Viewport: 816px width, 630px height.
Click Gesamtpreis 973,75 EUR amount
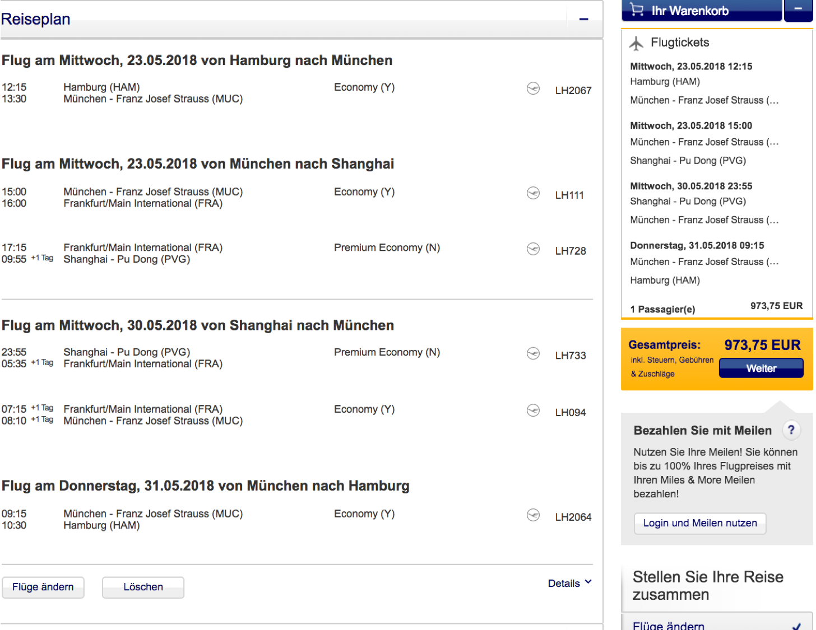(762, 345)
